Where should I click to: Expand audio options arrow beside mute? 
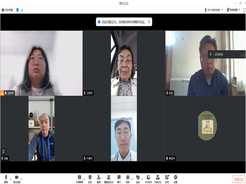coord(10,178)
